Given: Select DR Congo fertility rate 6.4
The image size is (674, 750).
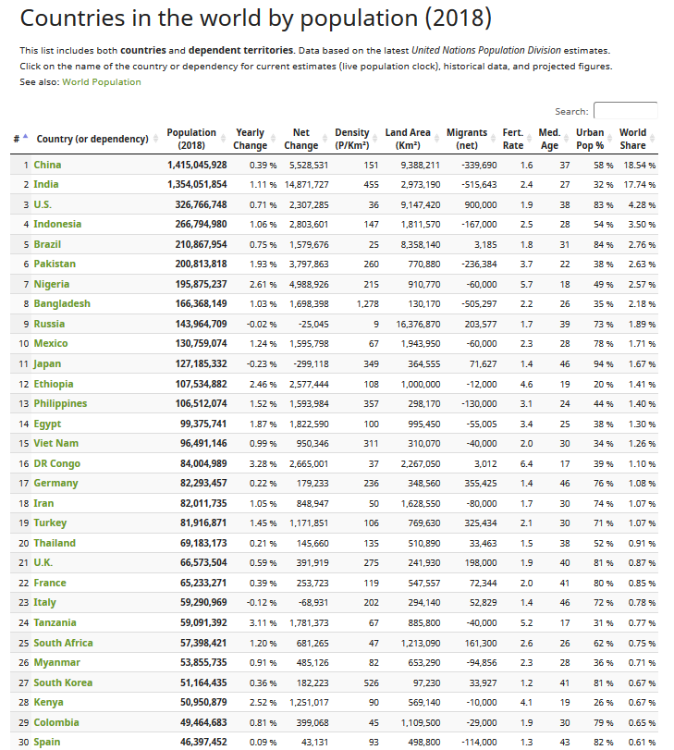Looking at the screenshot, I should [527, 464].
